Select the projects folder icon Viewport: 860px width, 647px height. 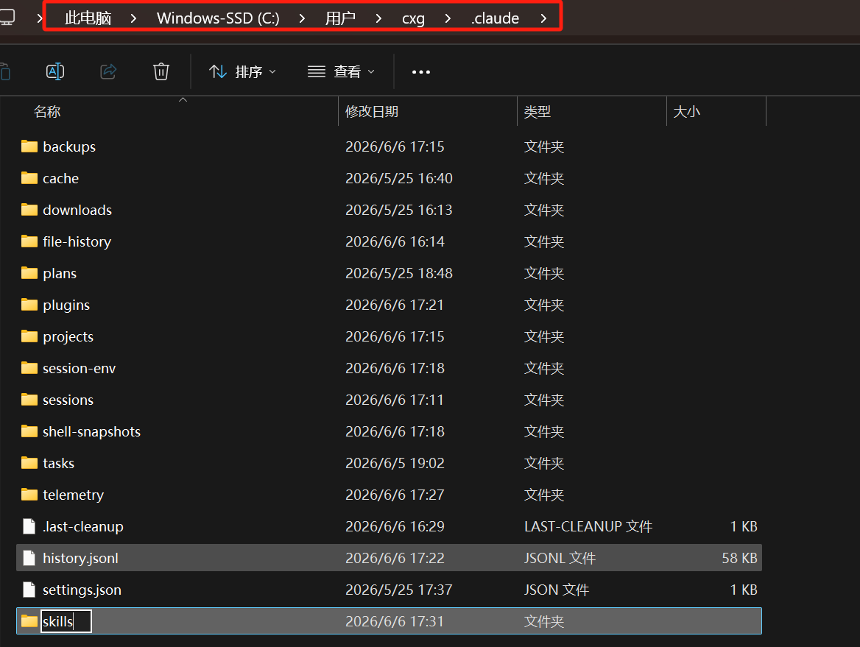29,336
